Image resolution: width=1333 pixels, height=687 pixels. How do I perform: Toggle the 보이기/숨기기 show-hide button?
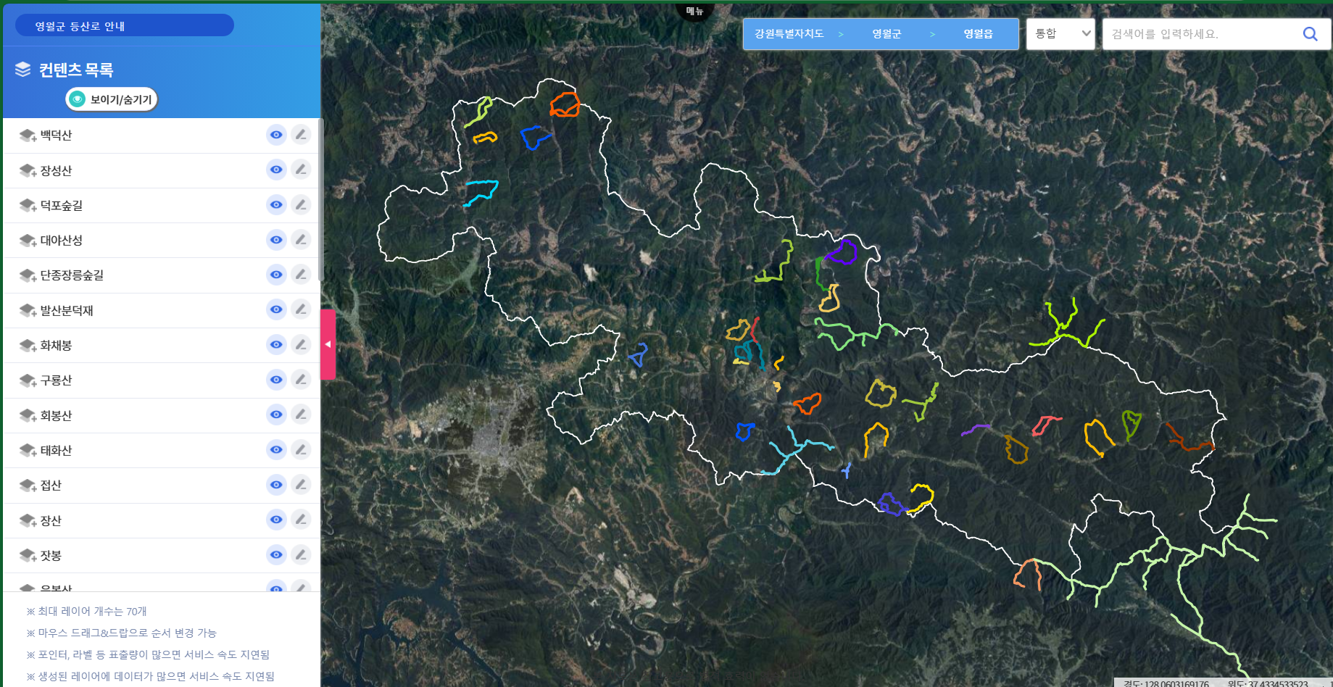[112, 99]
